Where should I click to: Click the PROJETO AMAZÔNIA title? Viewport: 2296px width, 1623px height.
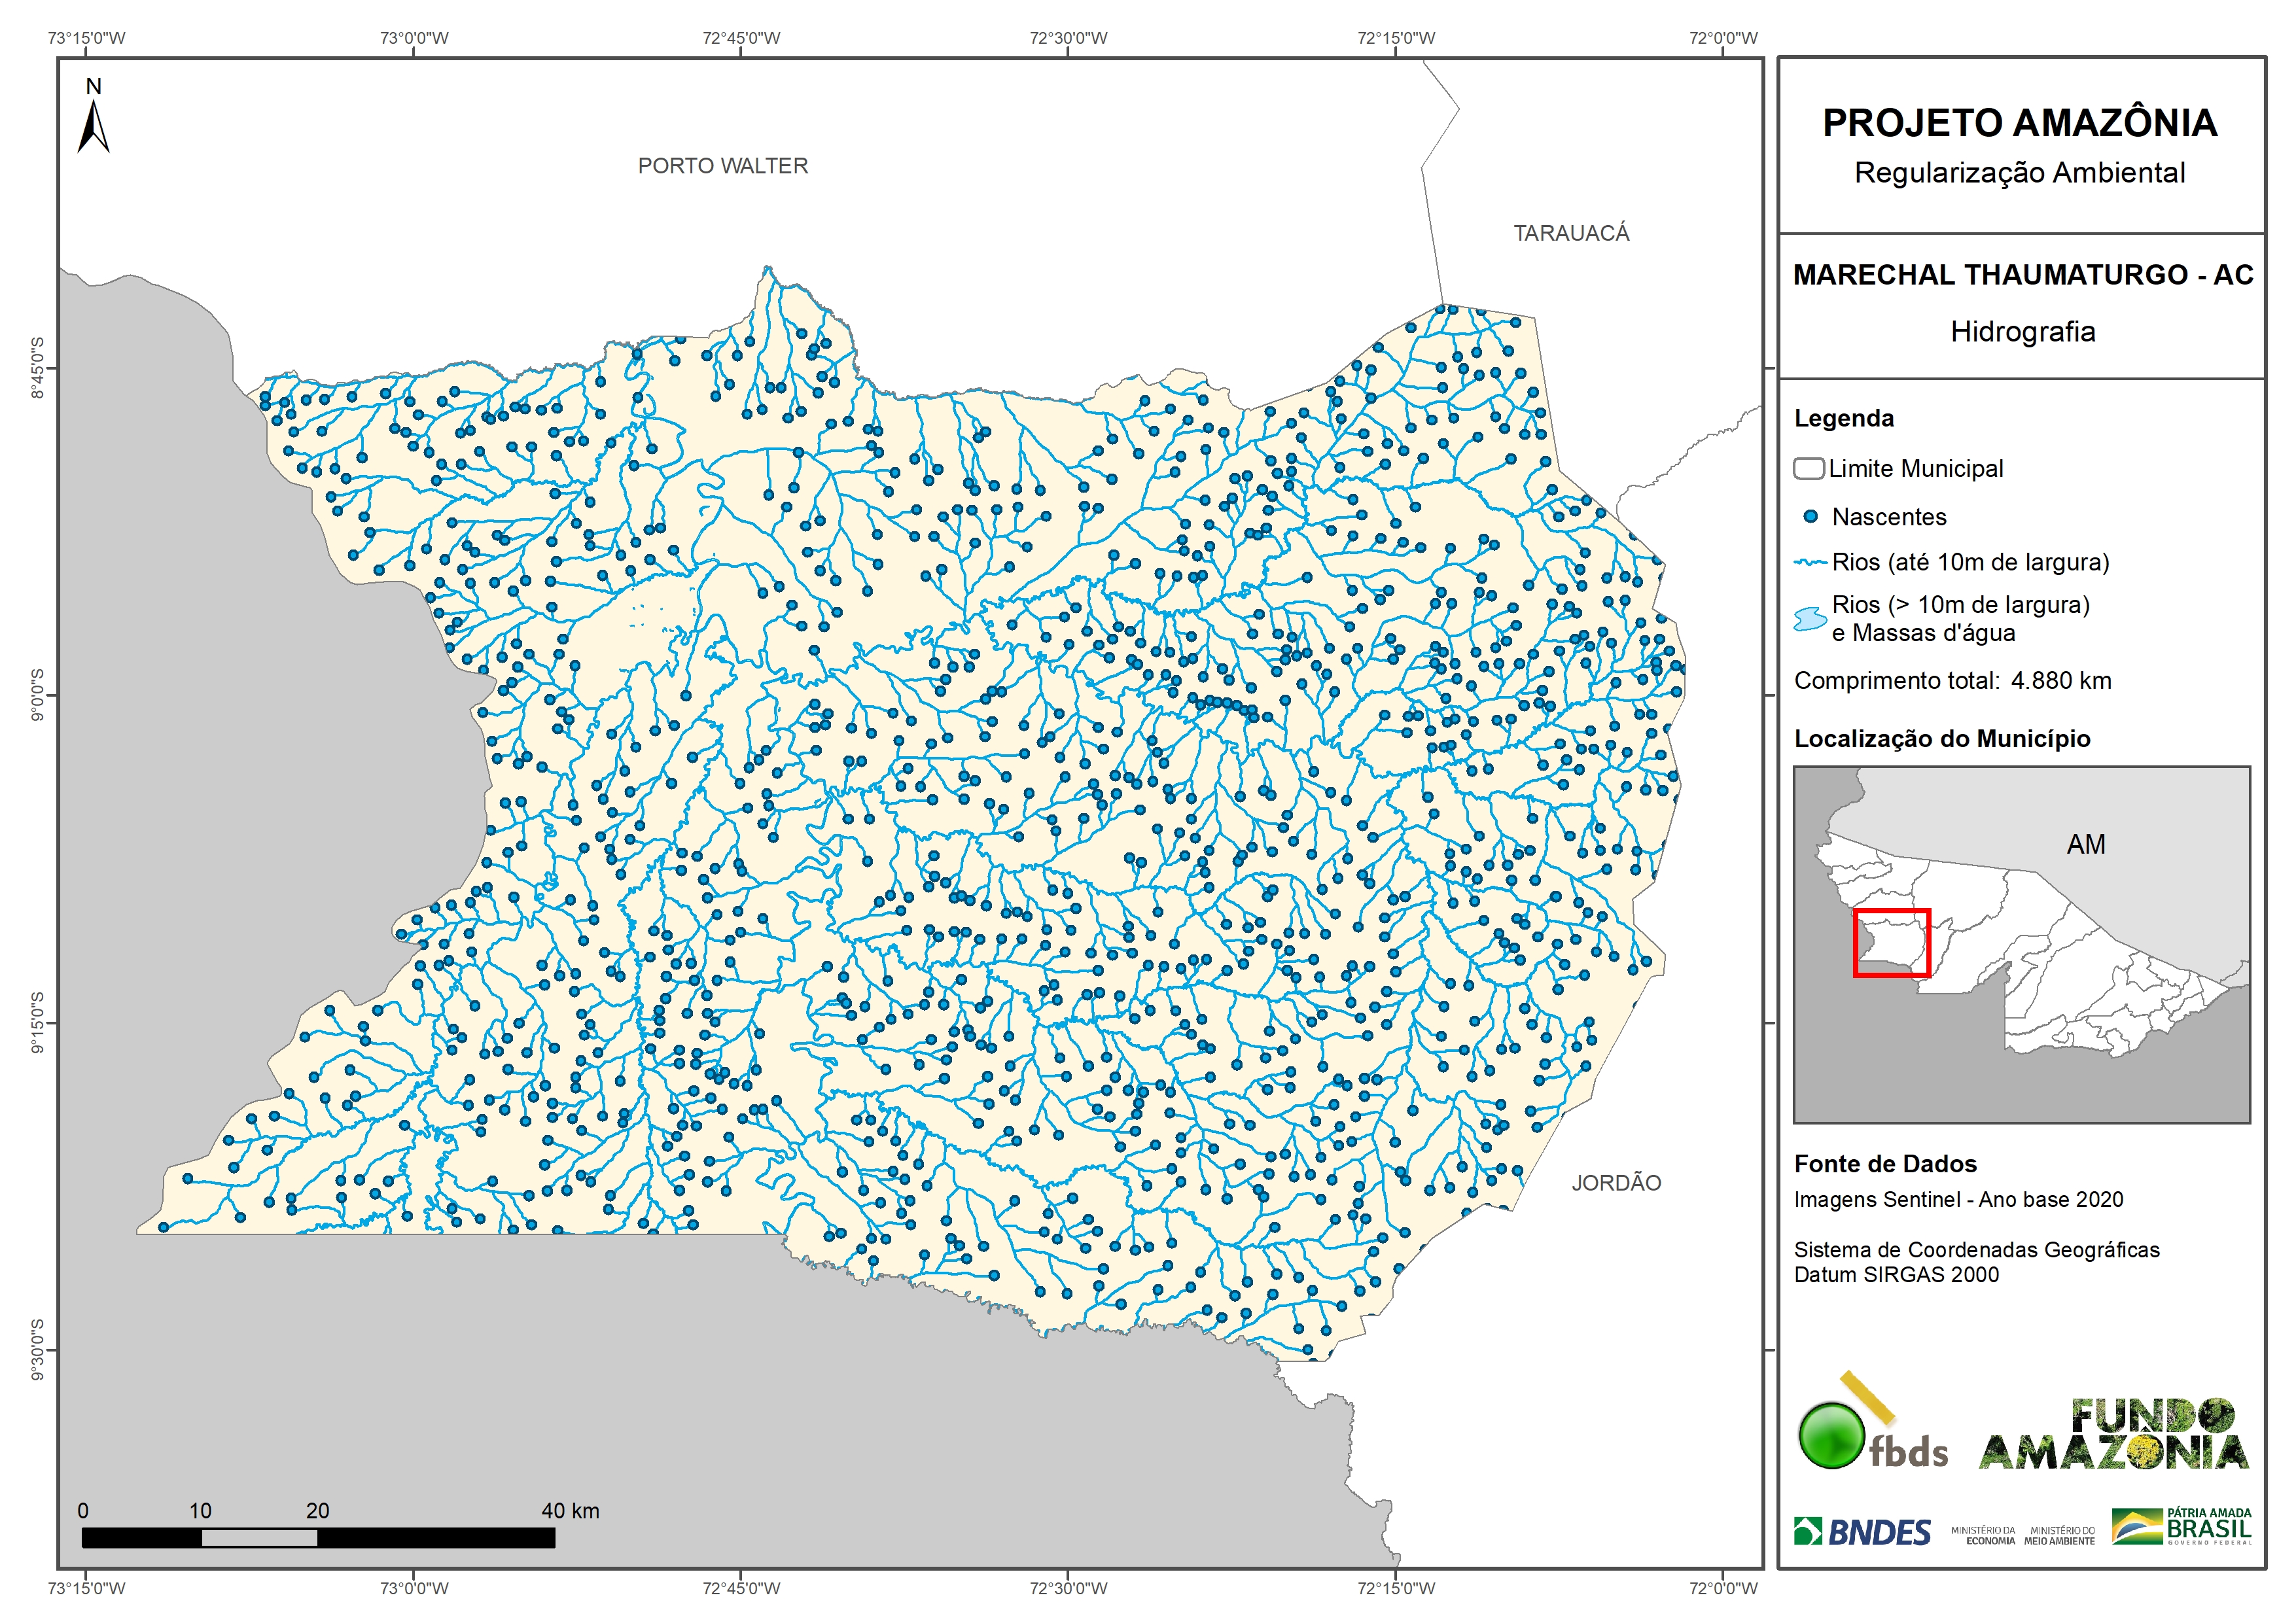[x=2020, y=123]
